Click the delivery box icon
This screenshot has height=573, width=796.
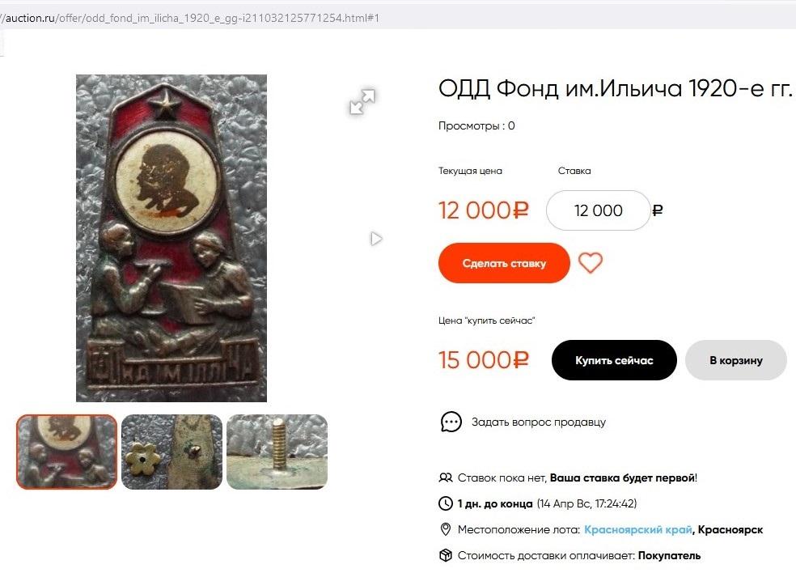click(x=445, y=555)
